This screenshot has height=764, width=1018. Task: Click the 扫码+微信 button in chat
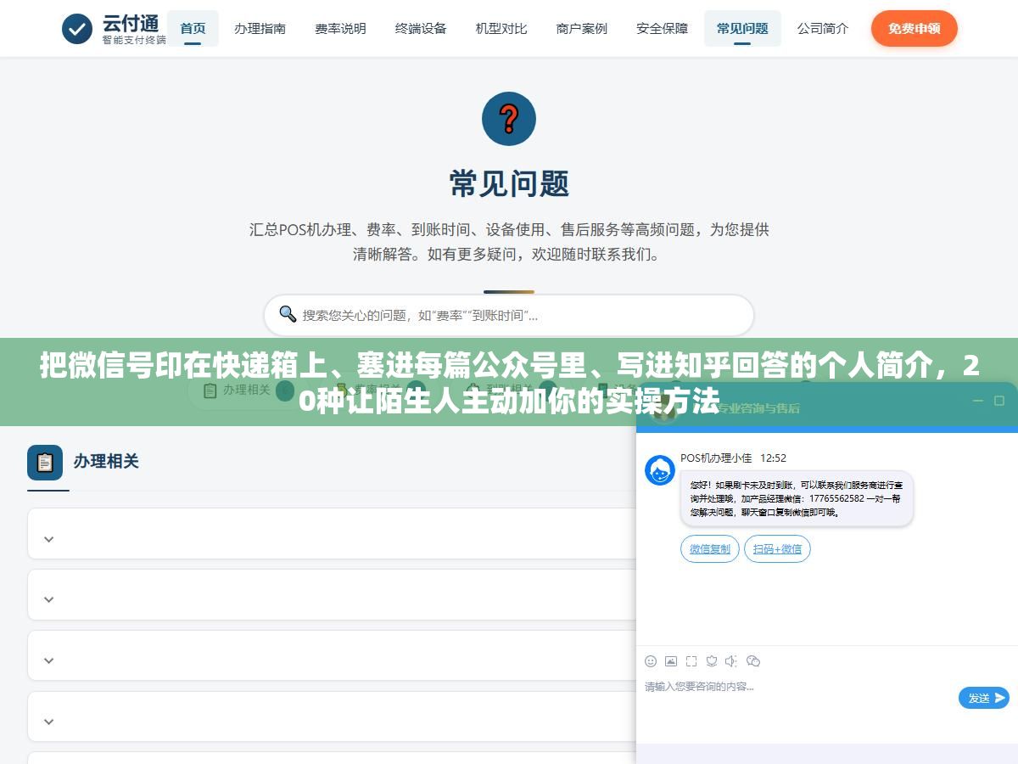[x=777, y=549]
